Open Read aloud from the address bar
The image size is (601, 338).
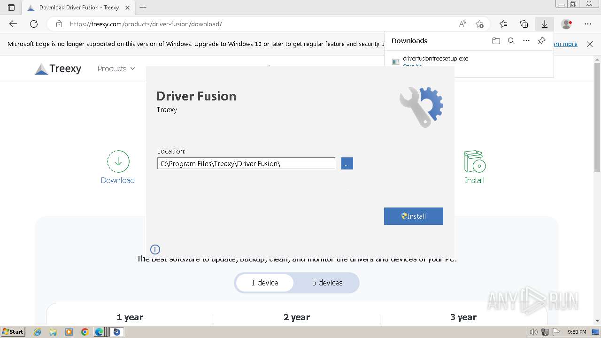tap(462, 24)
